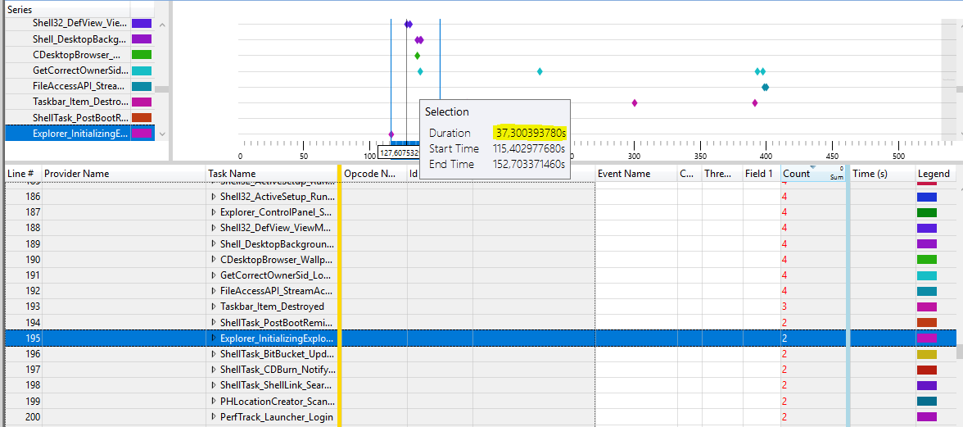Expand the Explorer_ControlPanel_S row

point(214,212)
